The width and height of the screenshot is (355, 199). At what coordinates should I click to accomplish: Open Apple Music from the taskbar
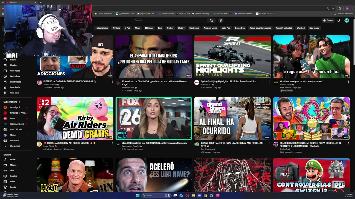coord(218,195)
